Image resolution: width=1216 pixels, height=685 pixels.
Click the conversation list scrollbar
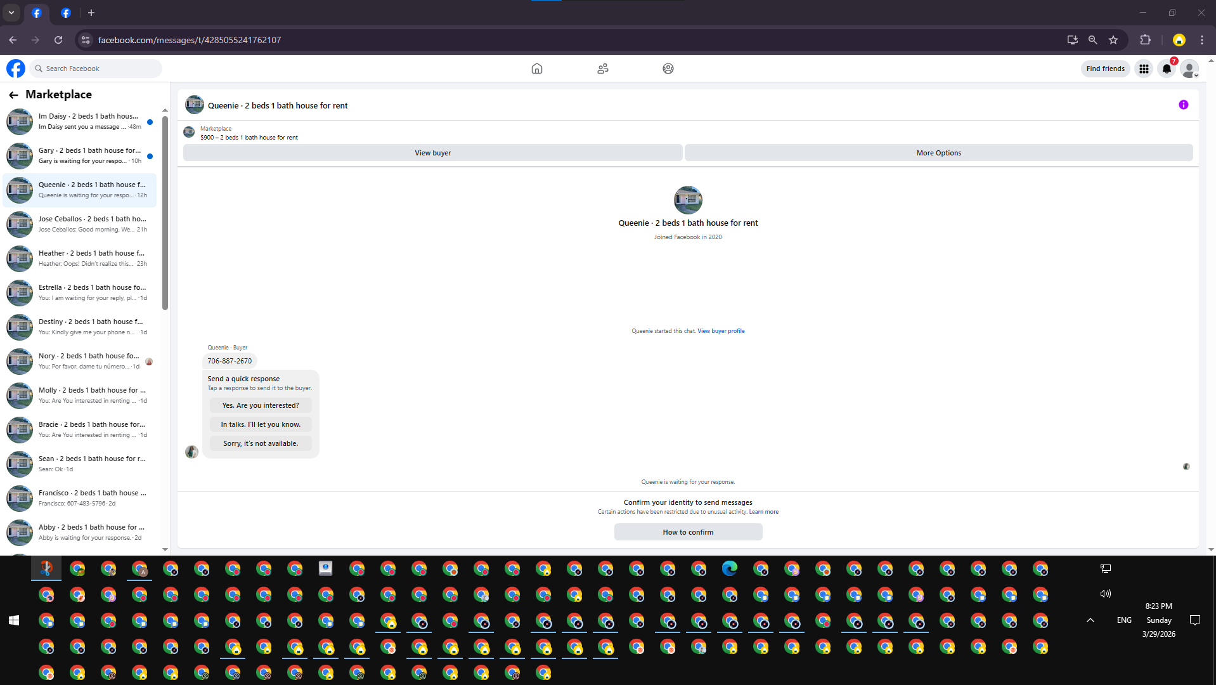click(x=165, y=212)
